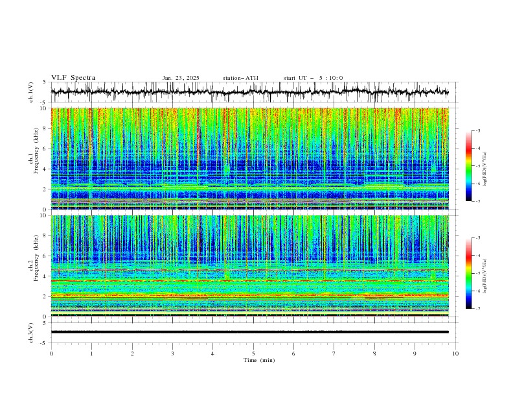Click the "ch.3(V)" axis label
Image resolution: width=513 pixels, height=397 pixels.
(x=31, y=333)
